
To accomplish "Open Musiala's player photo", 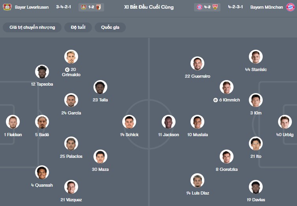I will coord(198,122).
